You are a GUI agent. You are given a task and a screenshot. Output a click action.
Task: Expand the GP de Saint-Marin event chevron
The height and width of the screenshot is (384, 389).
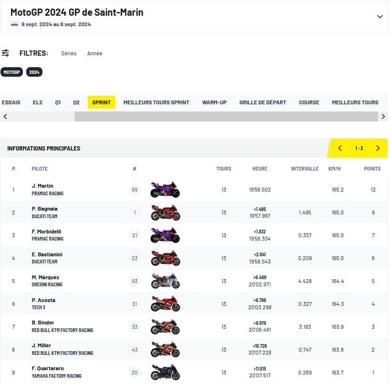coord(379,17)
